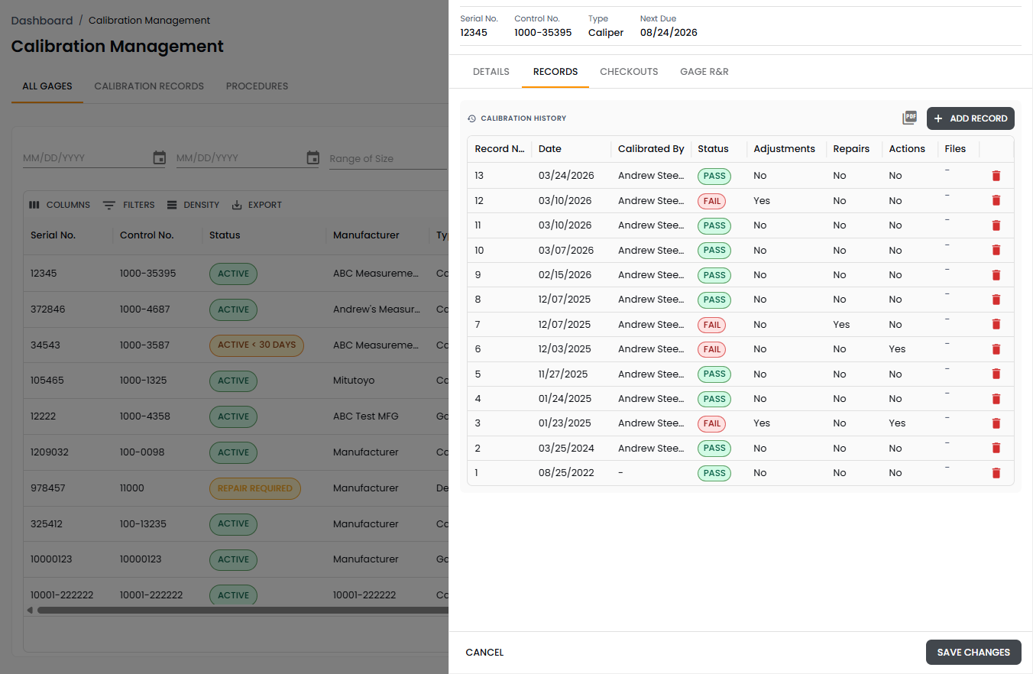The image size is (1033, 674).
Task: Cancel the gage edit drawer
Action: click(484, 653)
